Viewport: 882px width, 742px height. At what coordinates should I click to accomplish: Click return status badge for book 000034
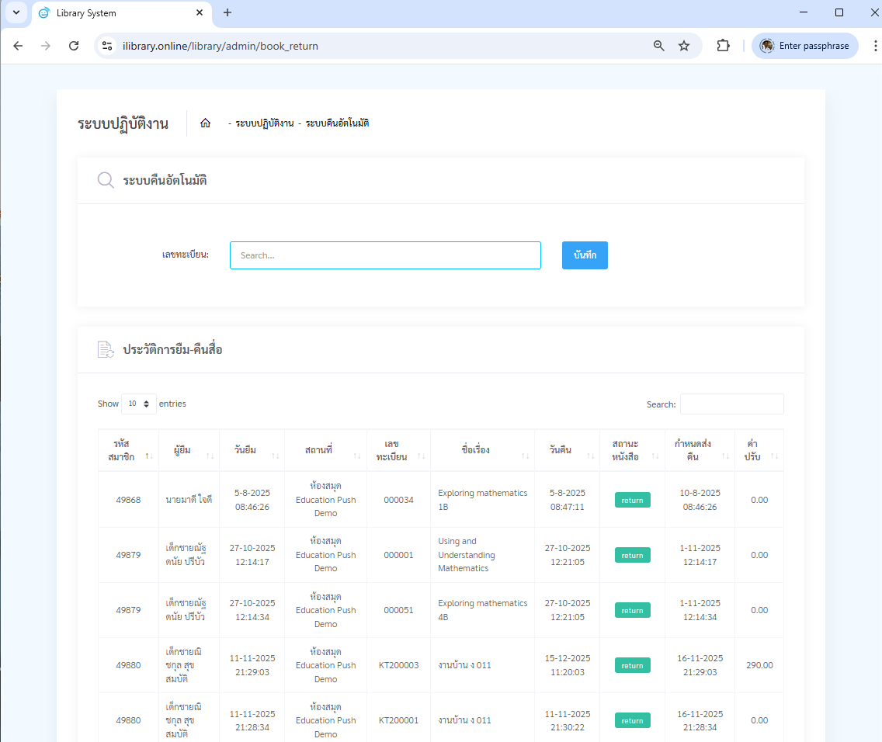(x=632, y=500)
